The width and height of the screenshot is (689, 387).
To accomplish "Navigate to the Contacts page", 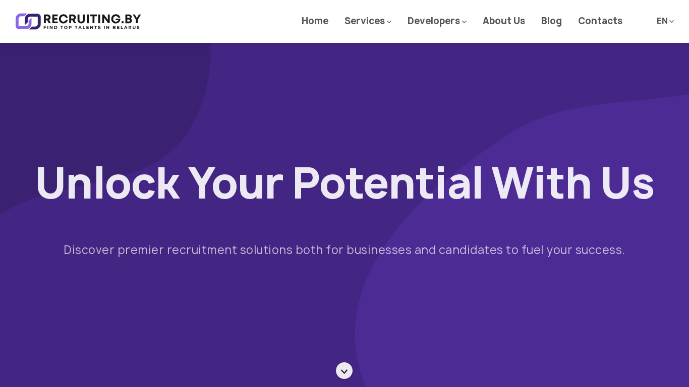I will point(600,21).
